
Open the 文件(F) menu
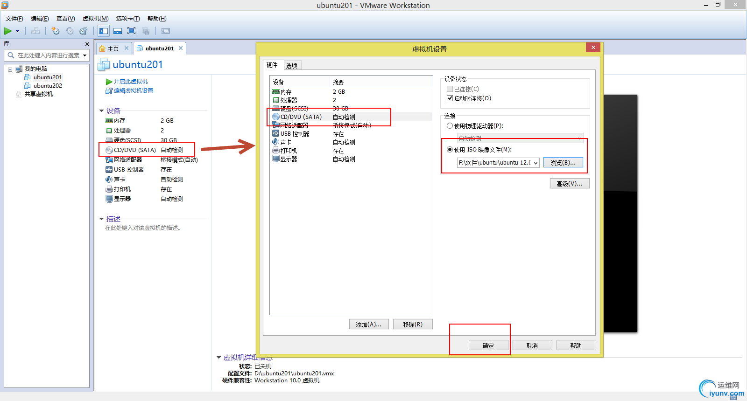[14, 19]
